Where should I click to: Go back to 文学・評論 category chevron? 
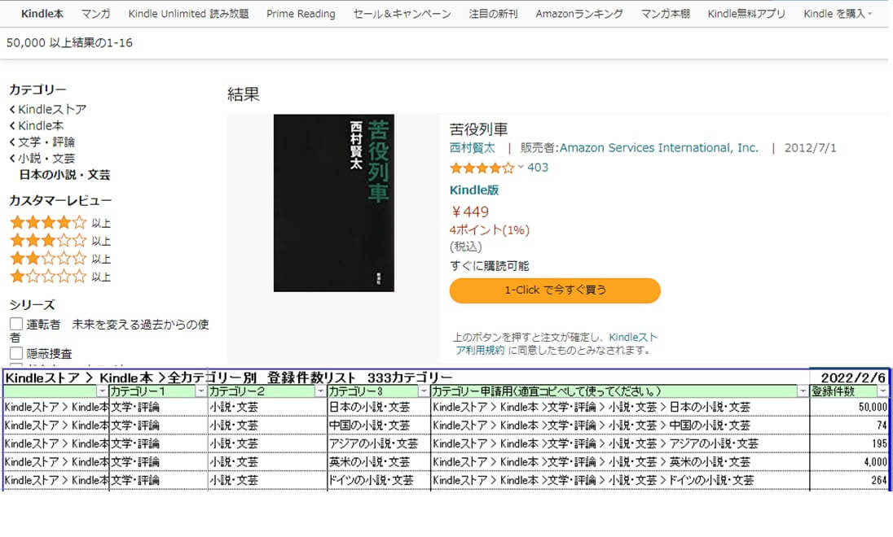pyautogui.click(x=13, y=142)
